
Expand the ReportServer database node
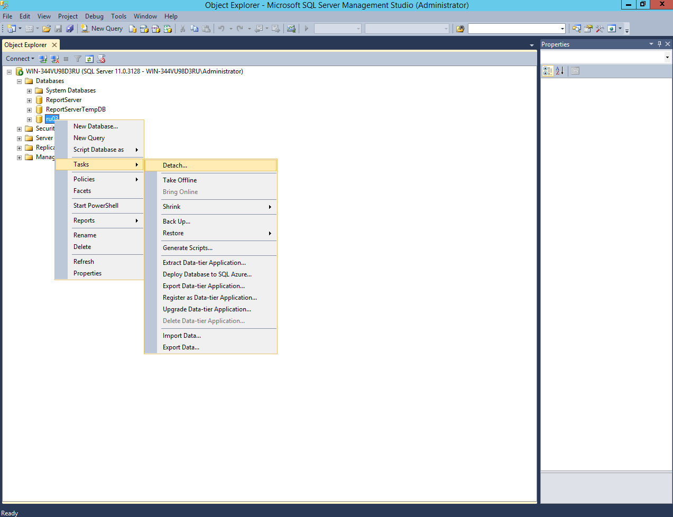coord(29,100)
